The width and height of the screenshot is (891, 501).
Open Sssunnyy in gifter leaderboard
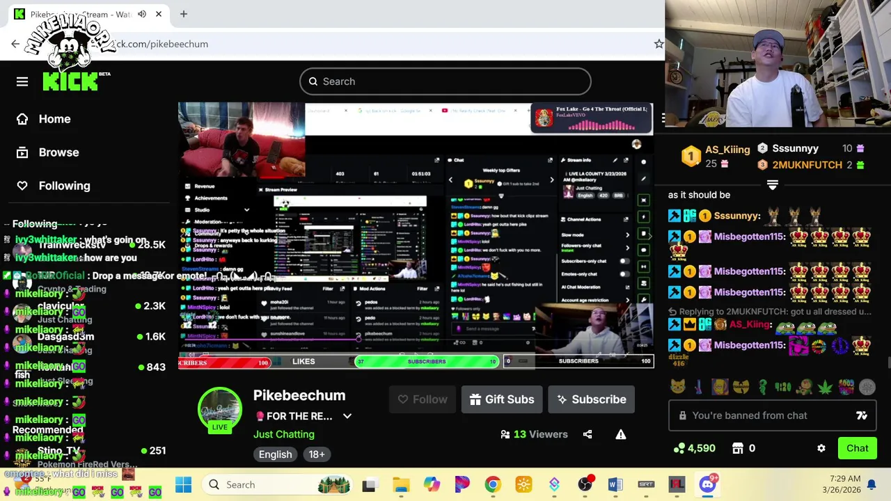coord(795,148)
